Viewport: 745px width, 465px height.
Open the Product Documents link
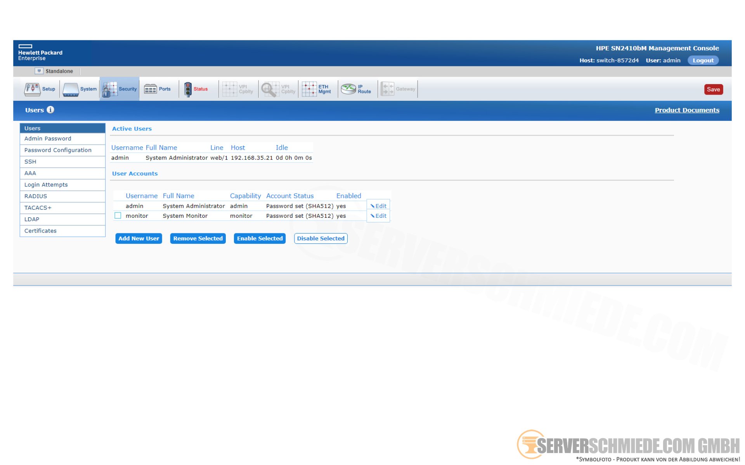coord(687,110)
